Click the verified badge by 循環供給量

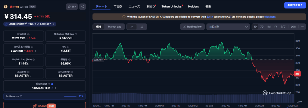click(x=52, y=84)
